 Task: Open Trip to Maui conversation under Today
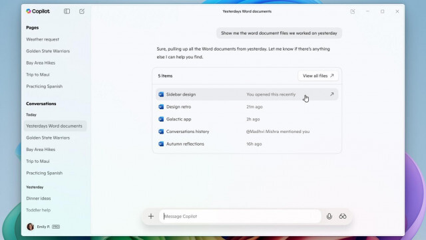point(38,162)
